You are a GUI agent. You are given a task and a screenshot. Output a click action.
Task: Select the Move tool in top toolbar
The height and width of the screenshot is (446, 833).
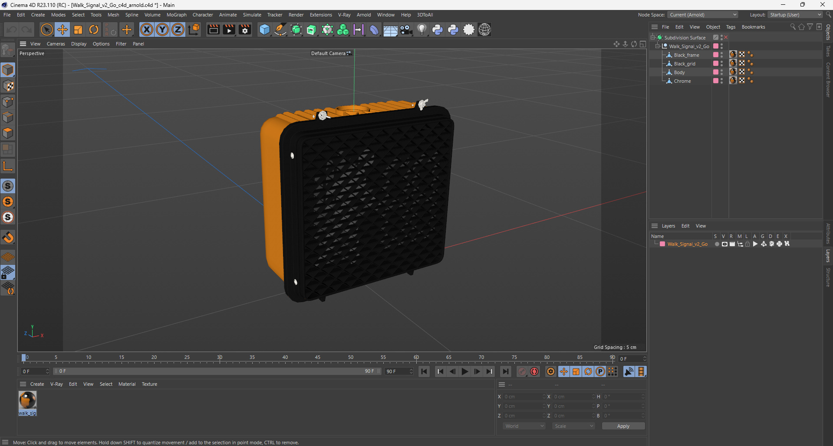[63, 29]
